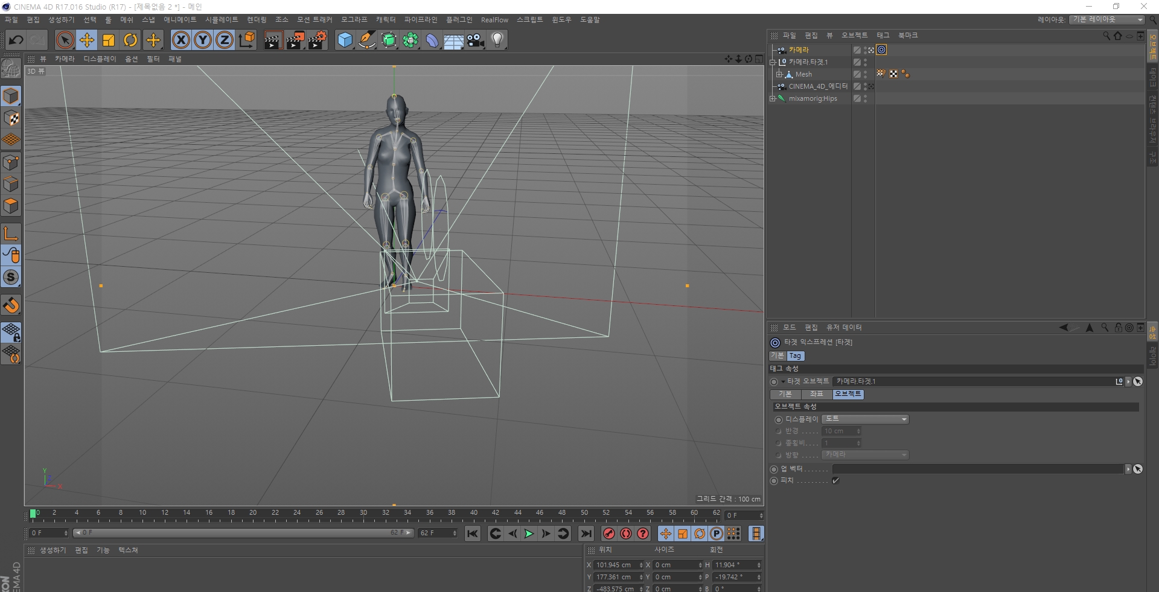
Task: Add a light bulb object
Action: (x=497, y=40)
